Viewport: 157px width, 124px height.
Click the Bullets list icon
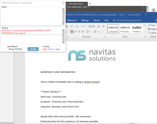pyautogui.click(x=72, y=27)
